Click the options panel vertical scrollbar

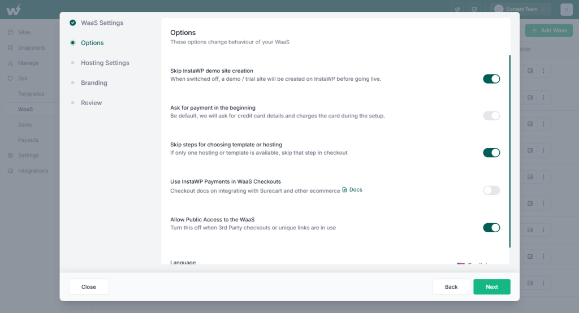[510, 151]
